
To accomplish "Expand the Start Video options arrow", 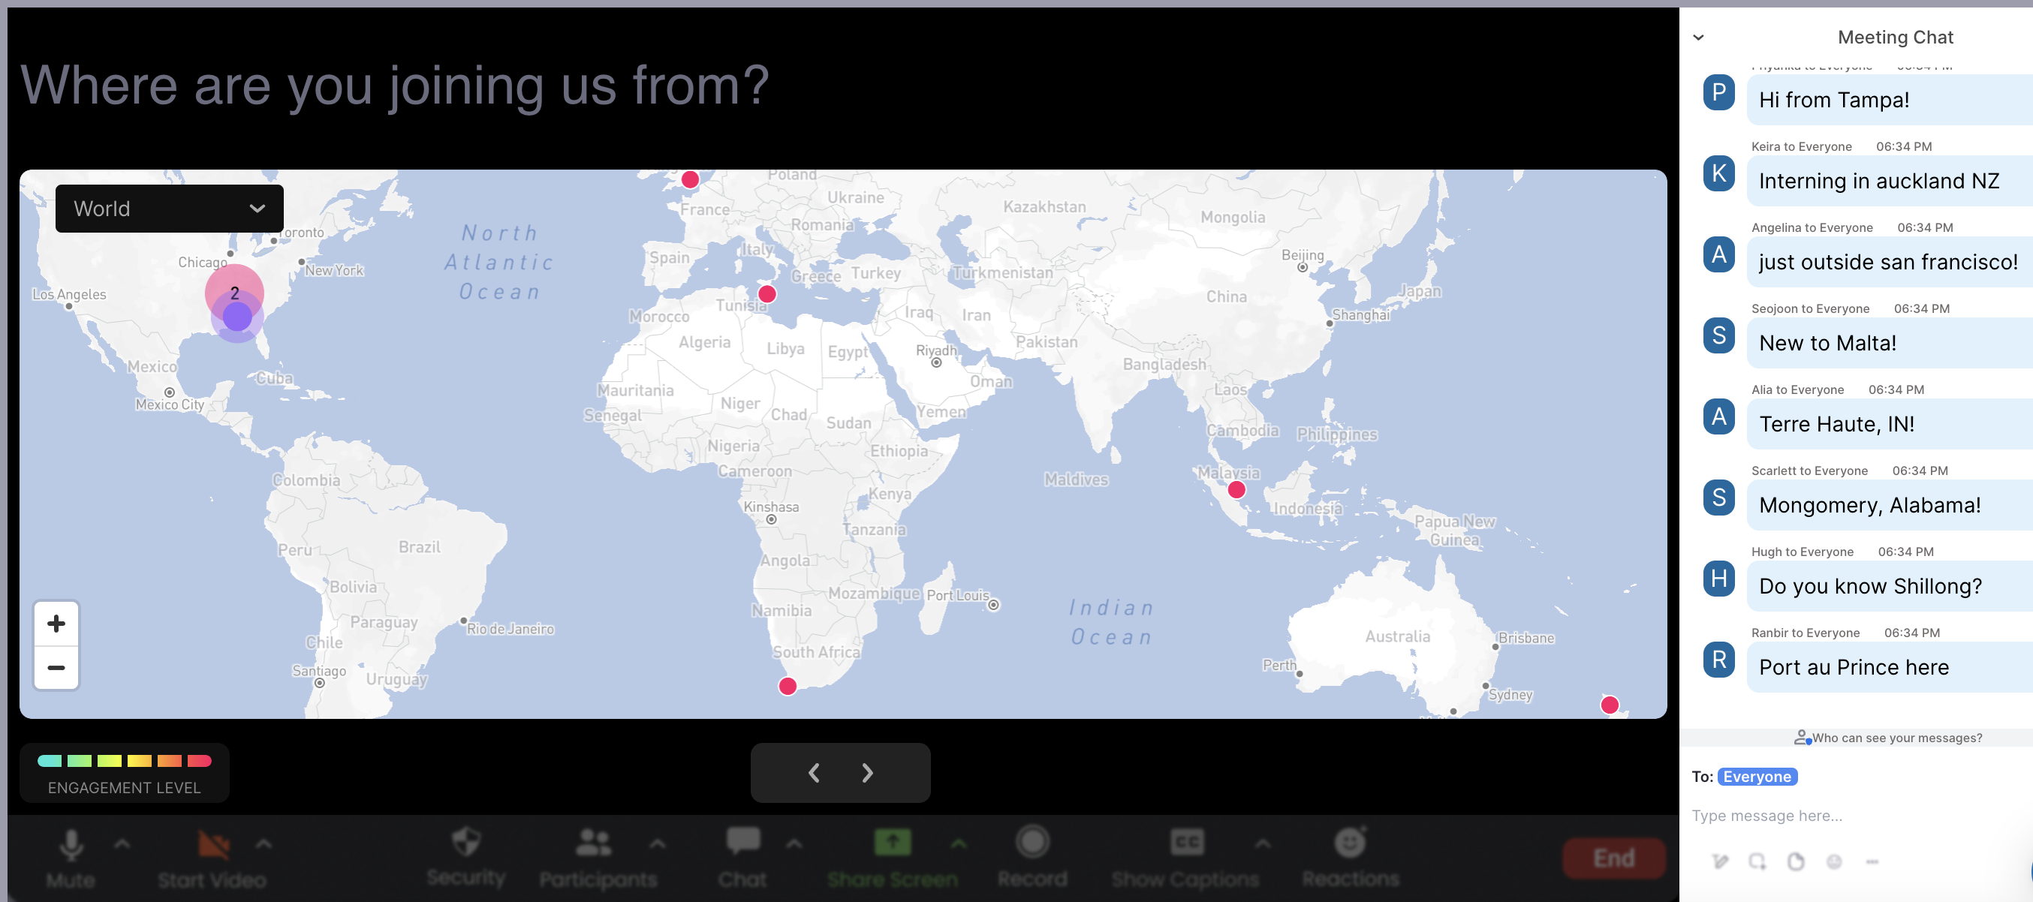I will coord(264,843).
